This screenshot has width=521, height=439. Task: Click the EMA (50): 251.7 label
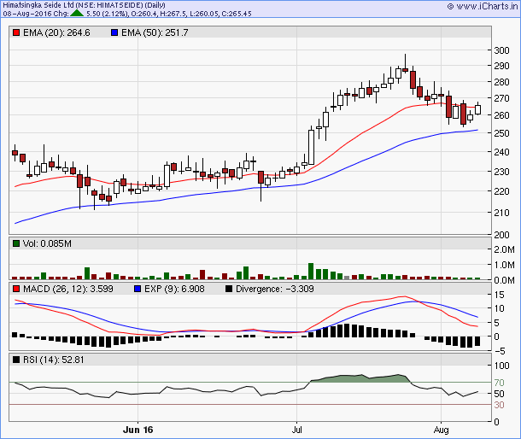coord(155,32)
